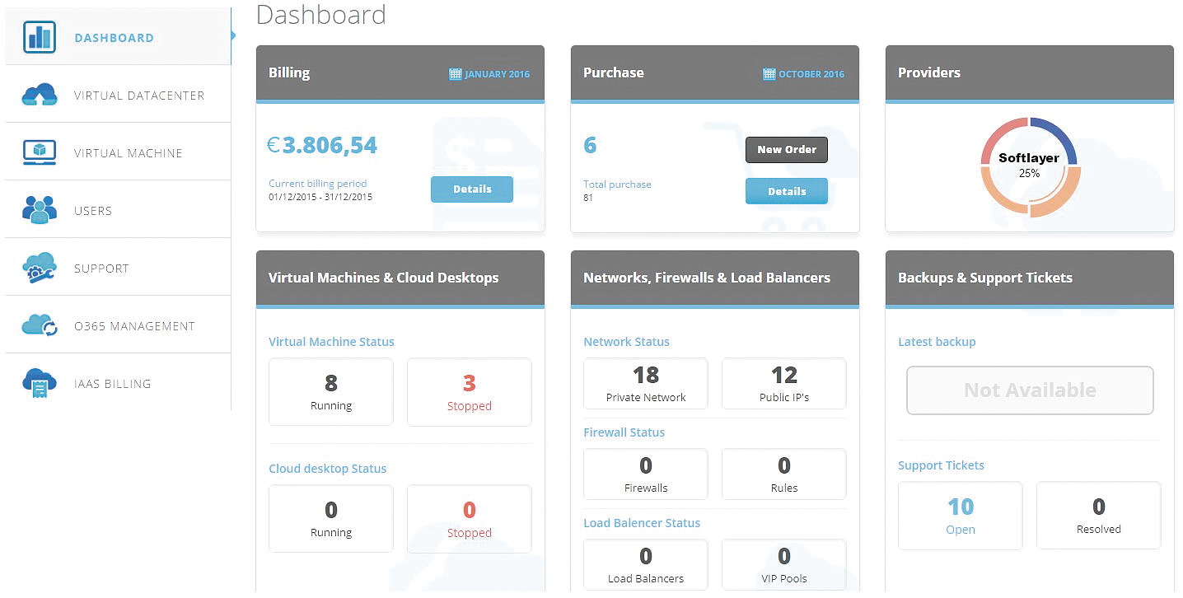Click the 0 Rules tile

(784, 474)
